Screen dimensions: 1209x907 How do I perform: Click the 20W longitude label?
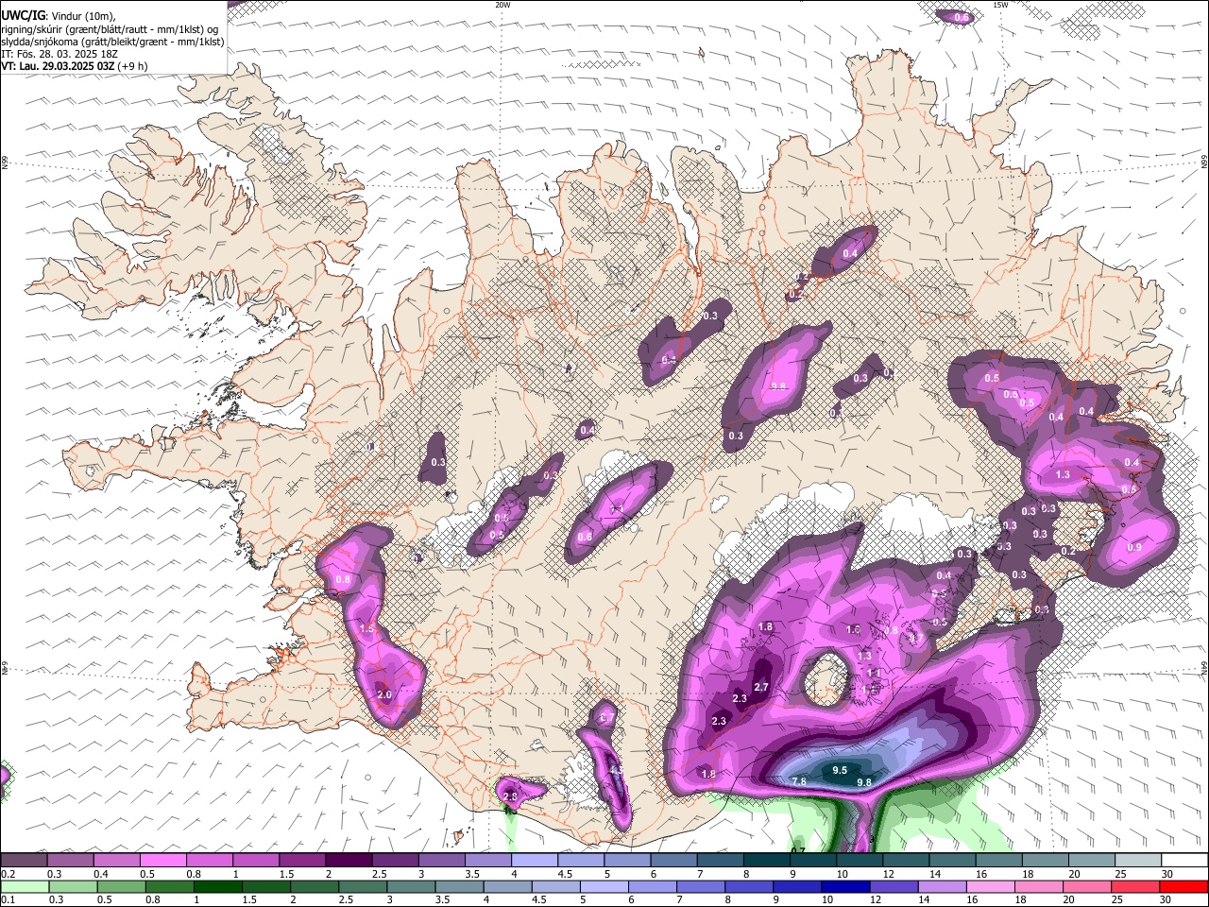[x=502, y=5]
